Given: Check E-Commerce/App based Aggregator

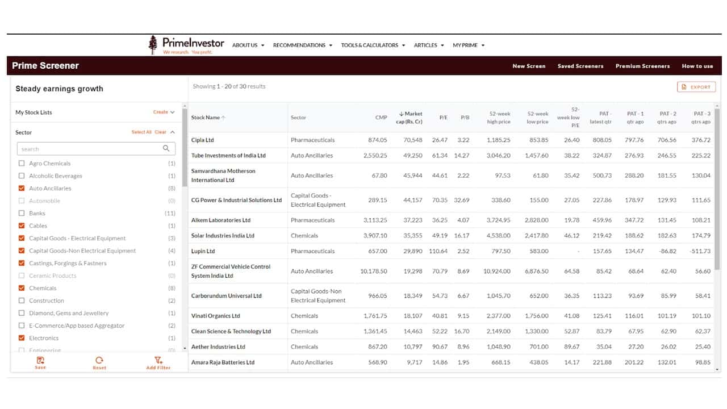Looking at the screenshot, I should tap(22, 326).
